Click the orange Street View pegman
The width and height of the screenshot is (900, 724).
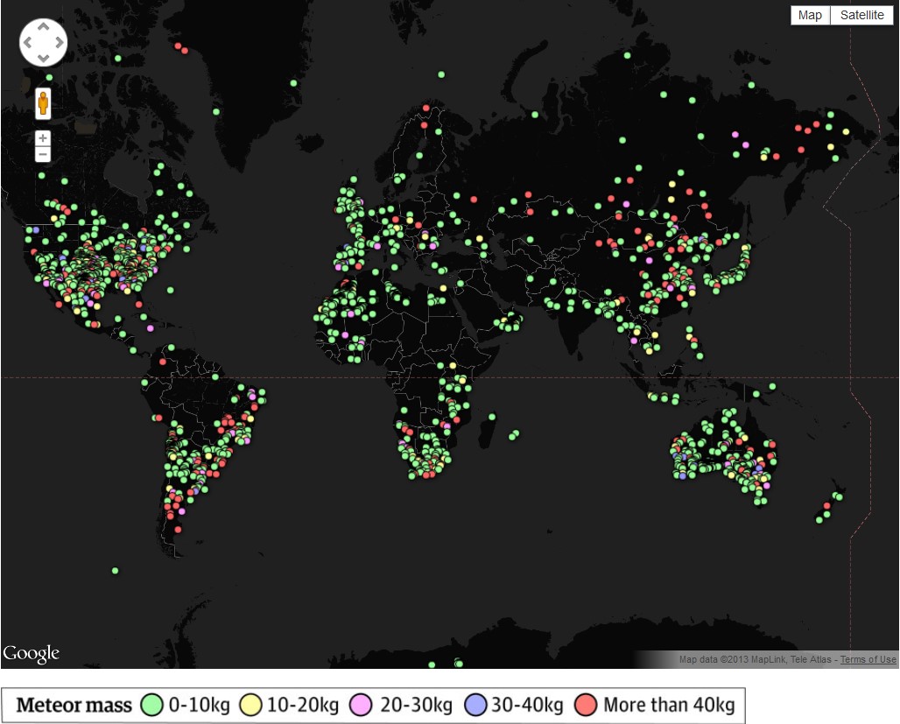click(x=43, y=104)
